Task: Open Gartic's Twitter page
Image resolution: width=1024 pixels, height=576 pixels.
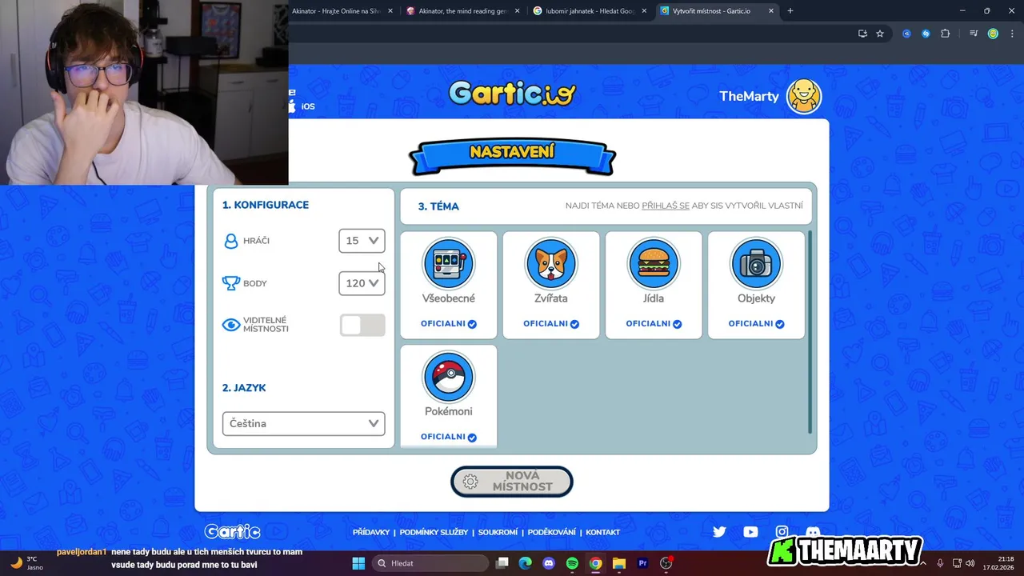Action: [719, 532]
